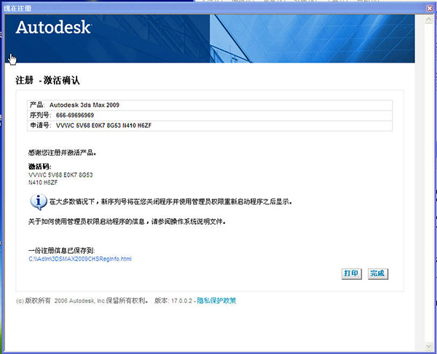
Task: Click the blue information bubble icon
Action: point(39,201)
